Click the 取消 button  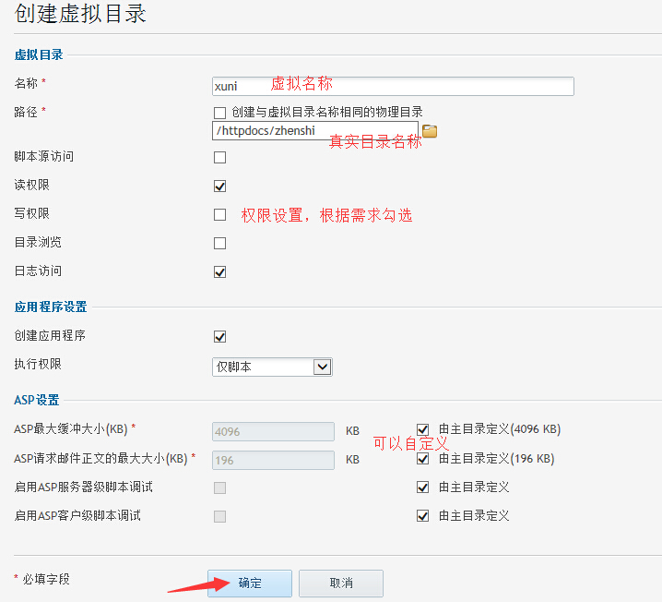point(341,584)
